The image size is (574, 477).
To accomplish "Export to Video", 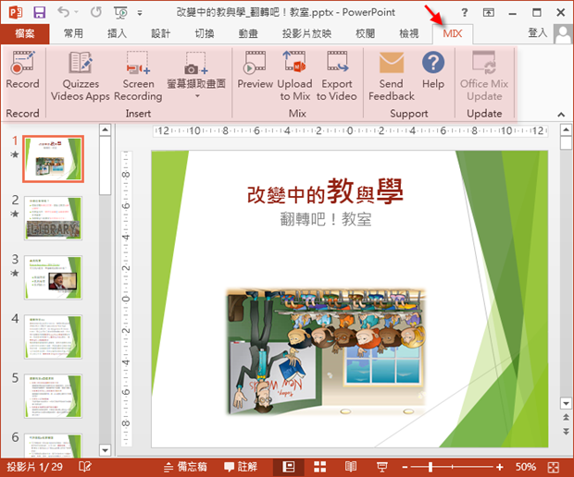I will click(336, 76).
